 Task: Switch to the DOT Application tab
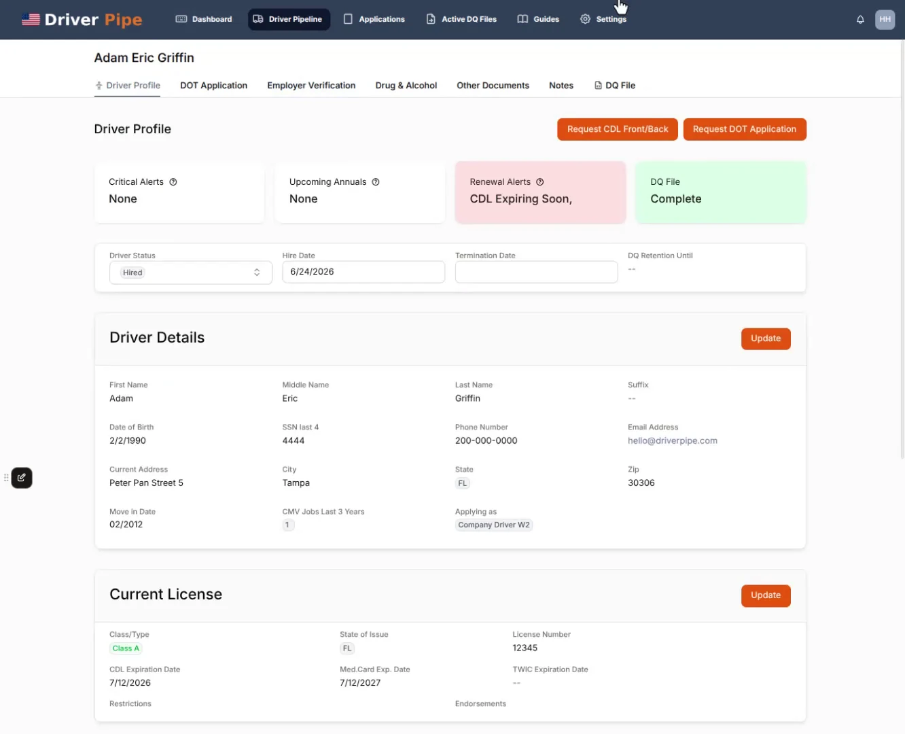[213, 86]
